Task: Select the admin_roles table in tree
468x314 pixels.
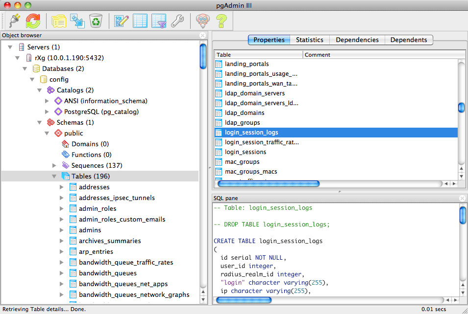Action: click(98, 208)
